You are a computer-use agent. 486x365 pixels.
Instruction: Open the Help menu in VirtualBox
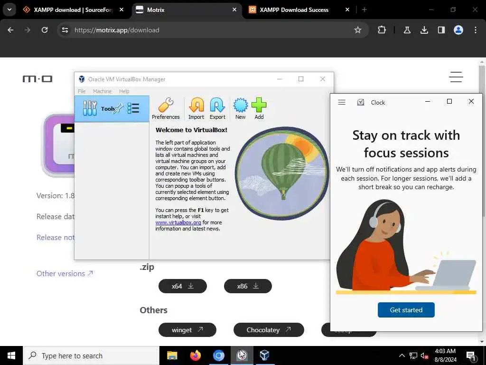click(x=124, y=91)
